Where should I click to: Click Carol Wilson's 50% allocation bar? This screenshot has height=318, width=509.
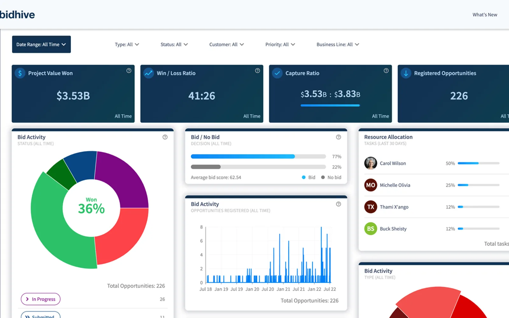click(478, 163)
